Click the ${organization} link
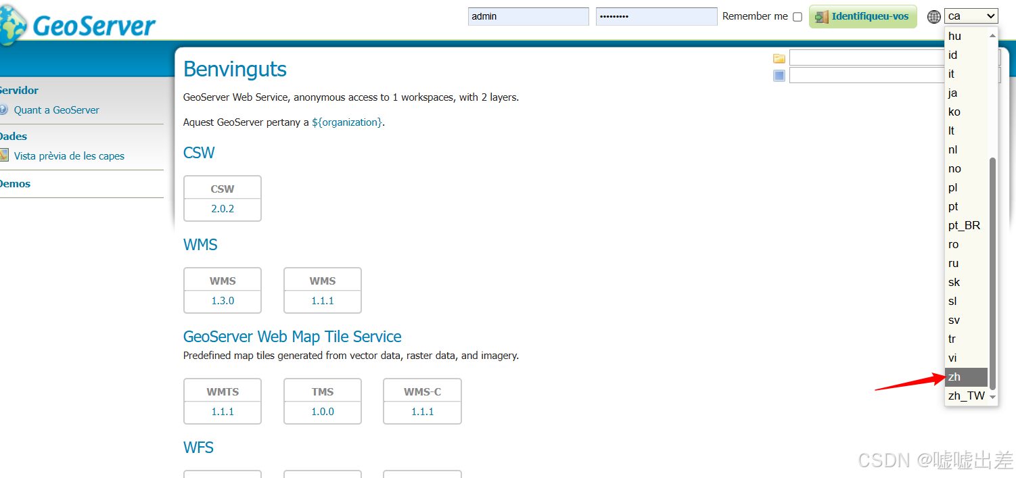 (347, 122)
